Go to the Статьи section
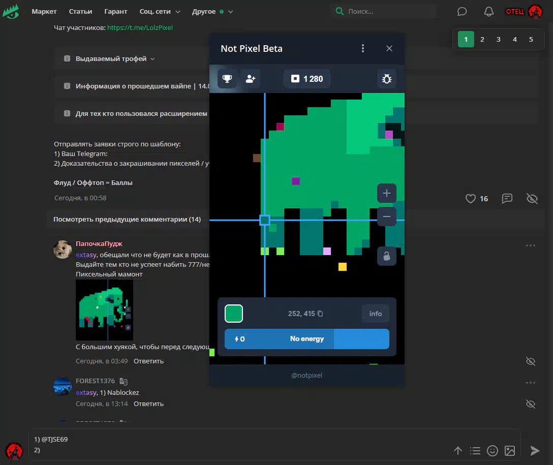 tap(80, 12)
